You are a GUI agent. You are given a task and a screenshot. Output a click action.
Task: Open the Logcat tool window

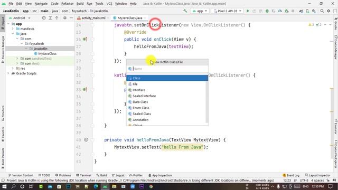click(x=118, y=175)
